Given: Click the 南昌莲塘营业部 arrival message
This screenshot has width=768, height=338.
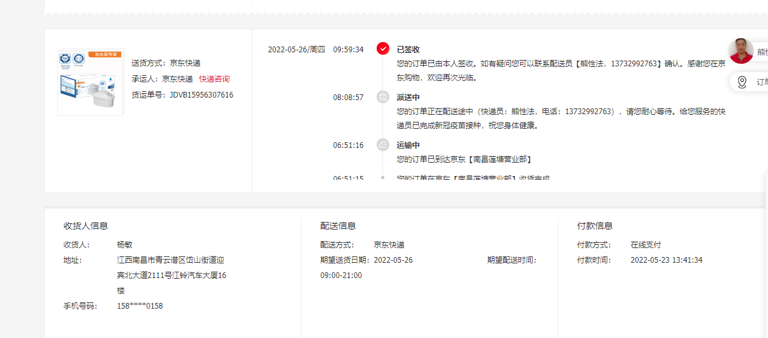Looking at the screenshot, I should click(464, 159).
